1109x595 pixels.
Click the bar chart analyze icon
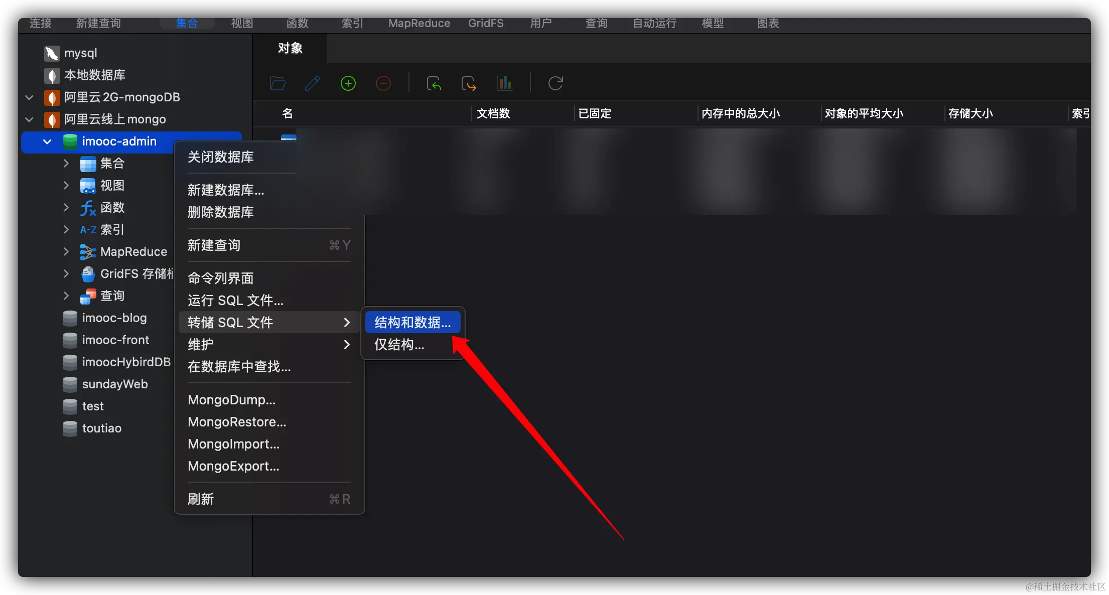(x=504, y=83)
